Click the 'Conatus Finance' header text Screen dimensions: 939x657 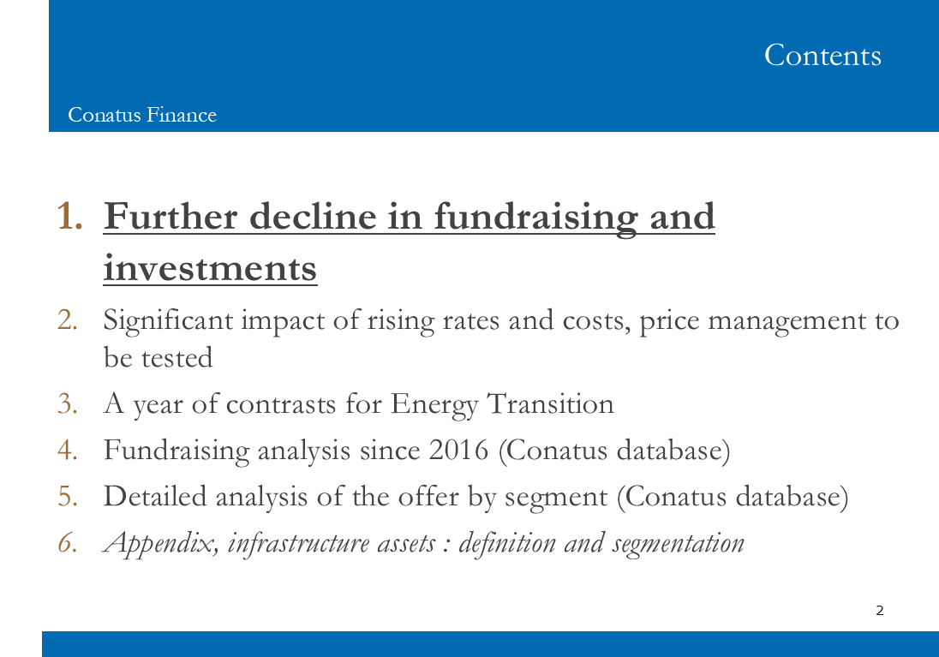[142, 115]
